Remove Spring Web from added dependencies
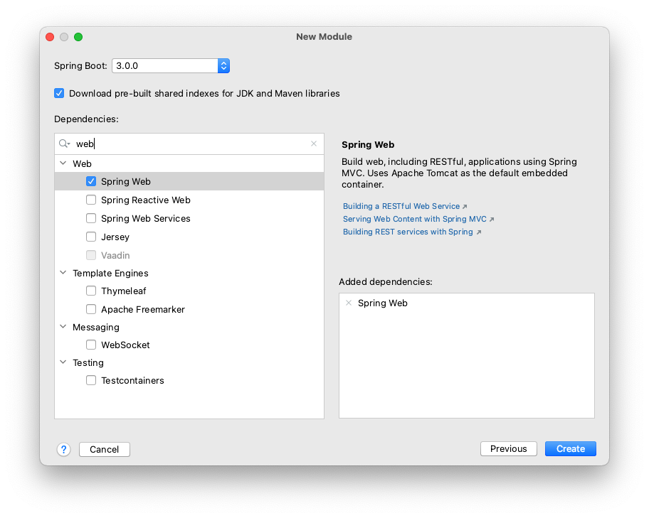The height and width of the screenshot is (518, 649). (x=349, y=303)
